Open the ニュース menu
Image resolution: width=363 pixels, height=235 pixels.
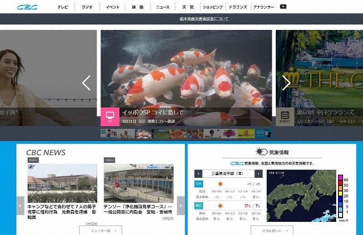(163, 7)
